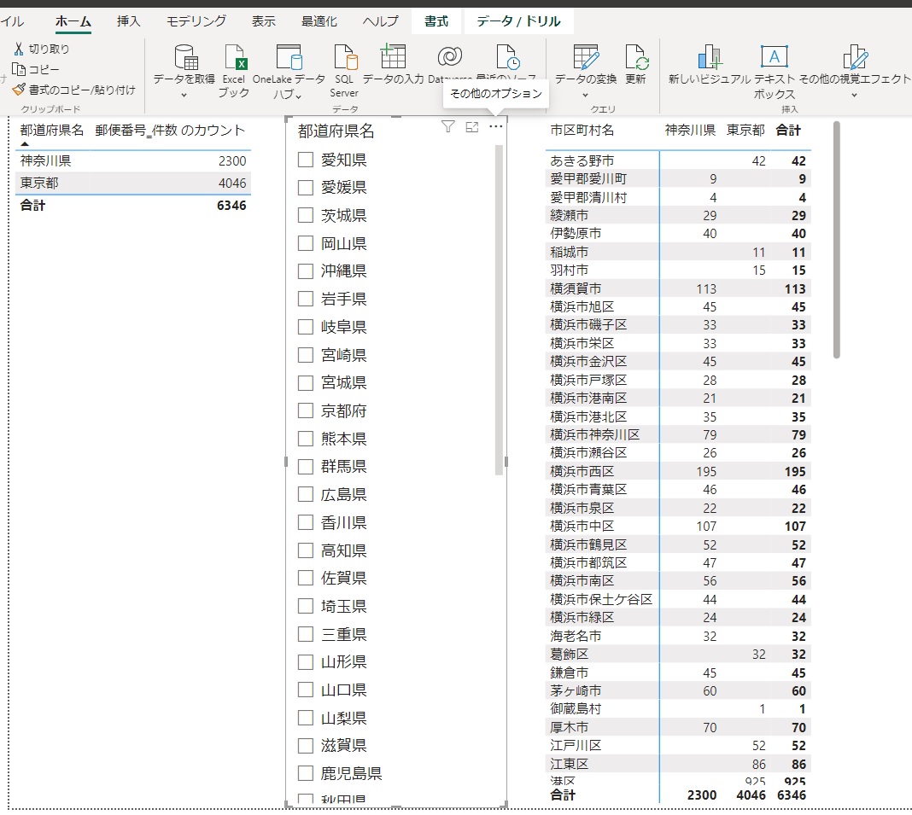Image resolution: width=912 pixels, height=815 pixels.
Task: Click the Excel workbook icon
Action: tap(234, 59)
